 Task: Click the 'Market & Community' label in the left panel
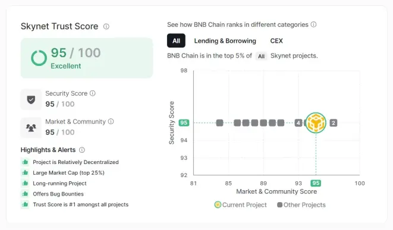point(76,121)
